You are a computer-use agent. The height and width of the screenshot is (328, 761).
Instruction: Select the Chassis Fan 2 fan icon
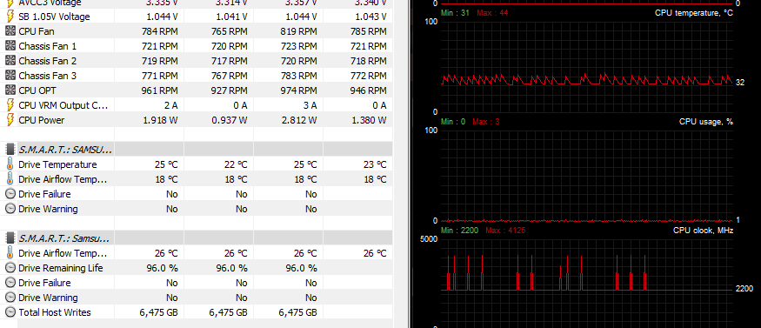pos(10,61)
